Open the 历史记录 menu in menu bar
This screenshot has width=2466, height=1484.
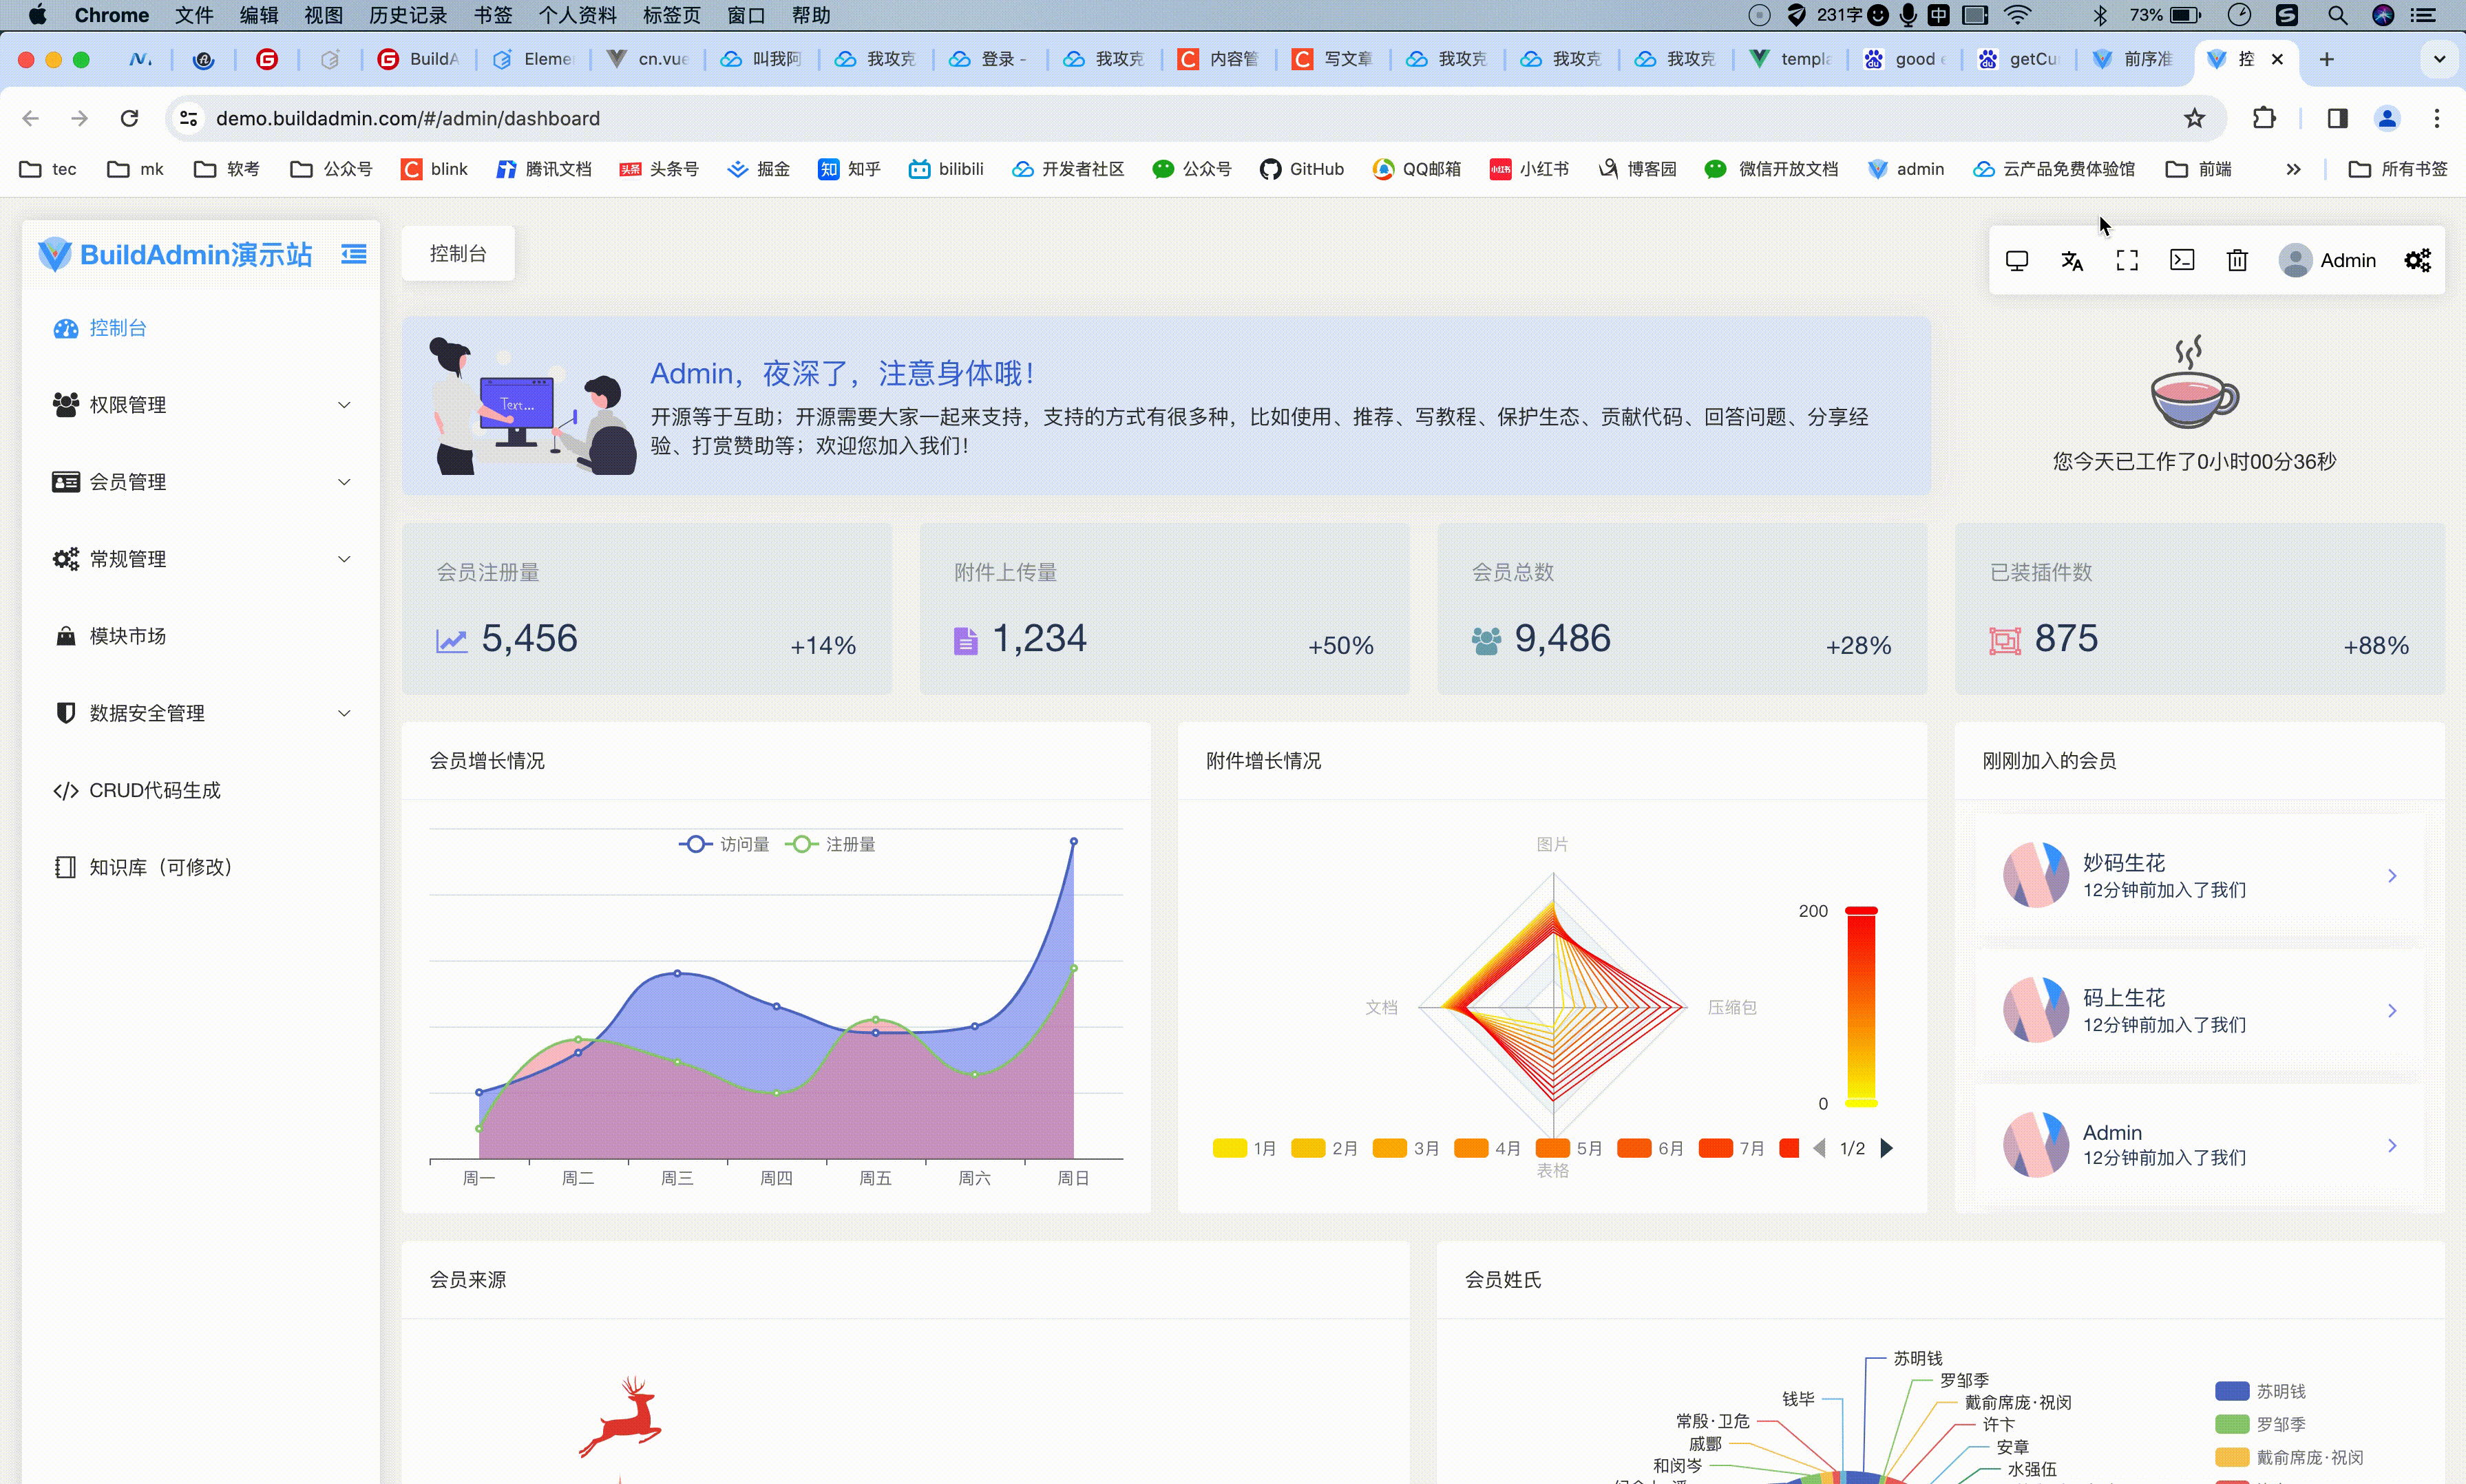[x=407, y=15]
